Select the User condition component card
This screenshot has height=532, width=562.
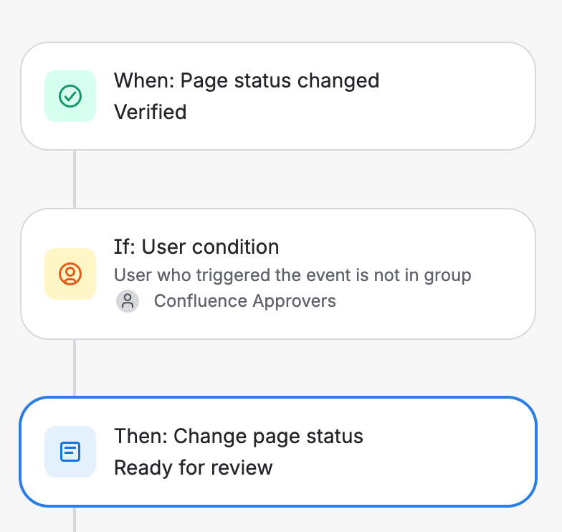pyautogui.click(x=278, y=274)
